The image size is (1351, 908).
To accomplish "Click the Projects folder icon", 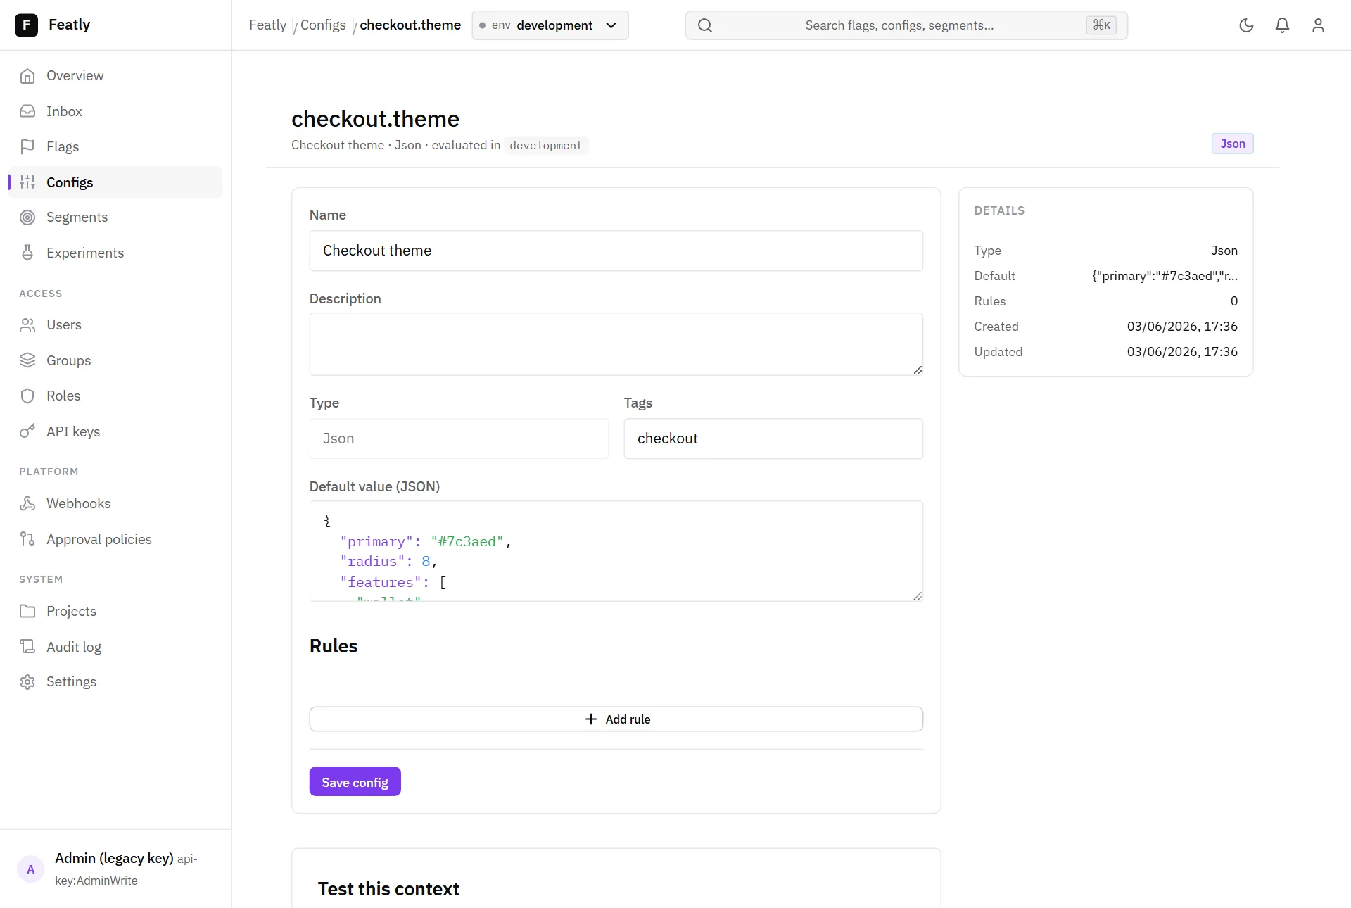I will pyautogui.click(x=27, y=612).
